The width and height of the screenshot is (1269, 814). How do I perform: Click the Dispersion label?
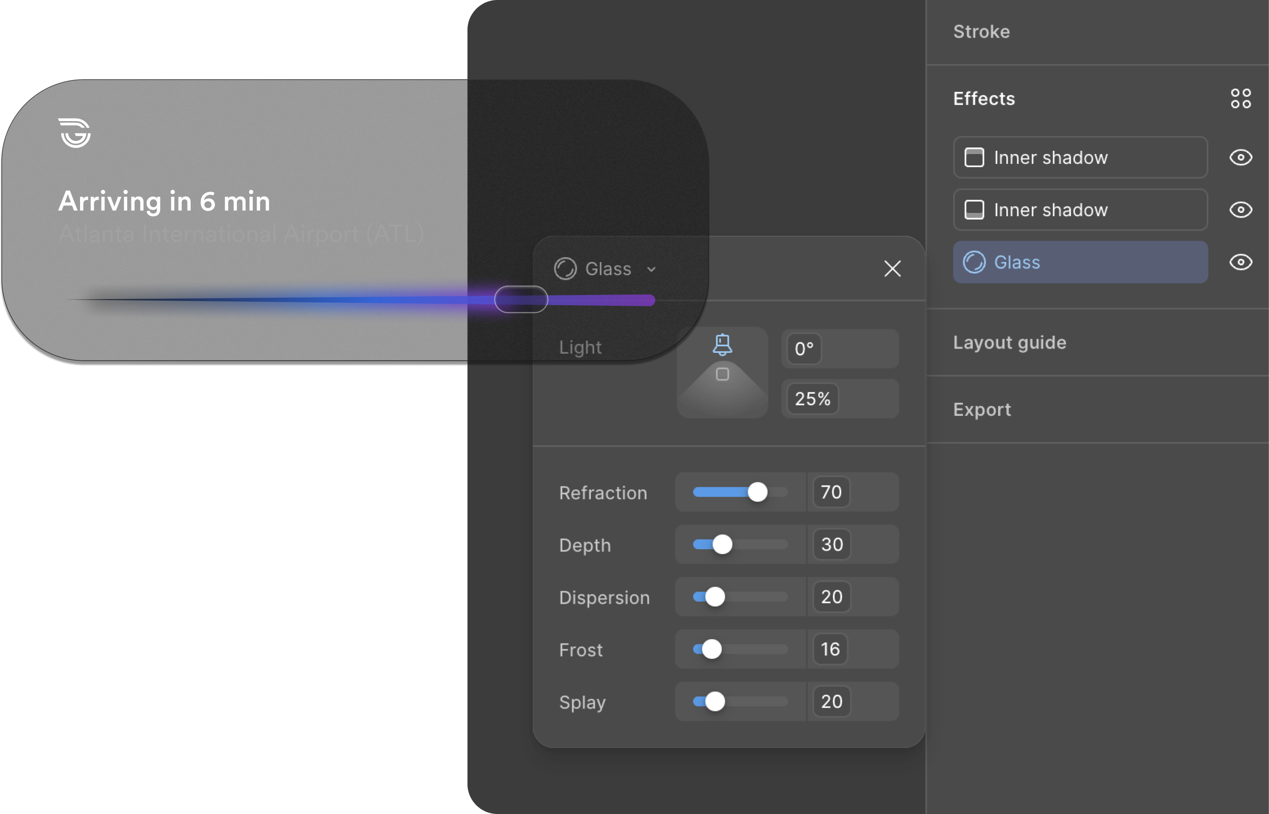pos(605,597)
